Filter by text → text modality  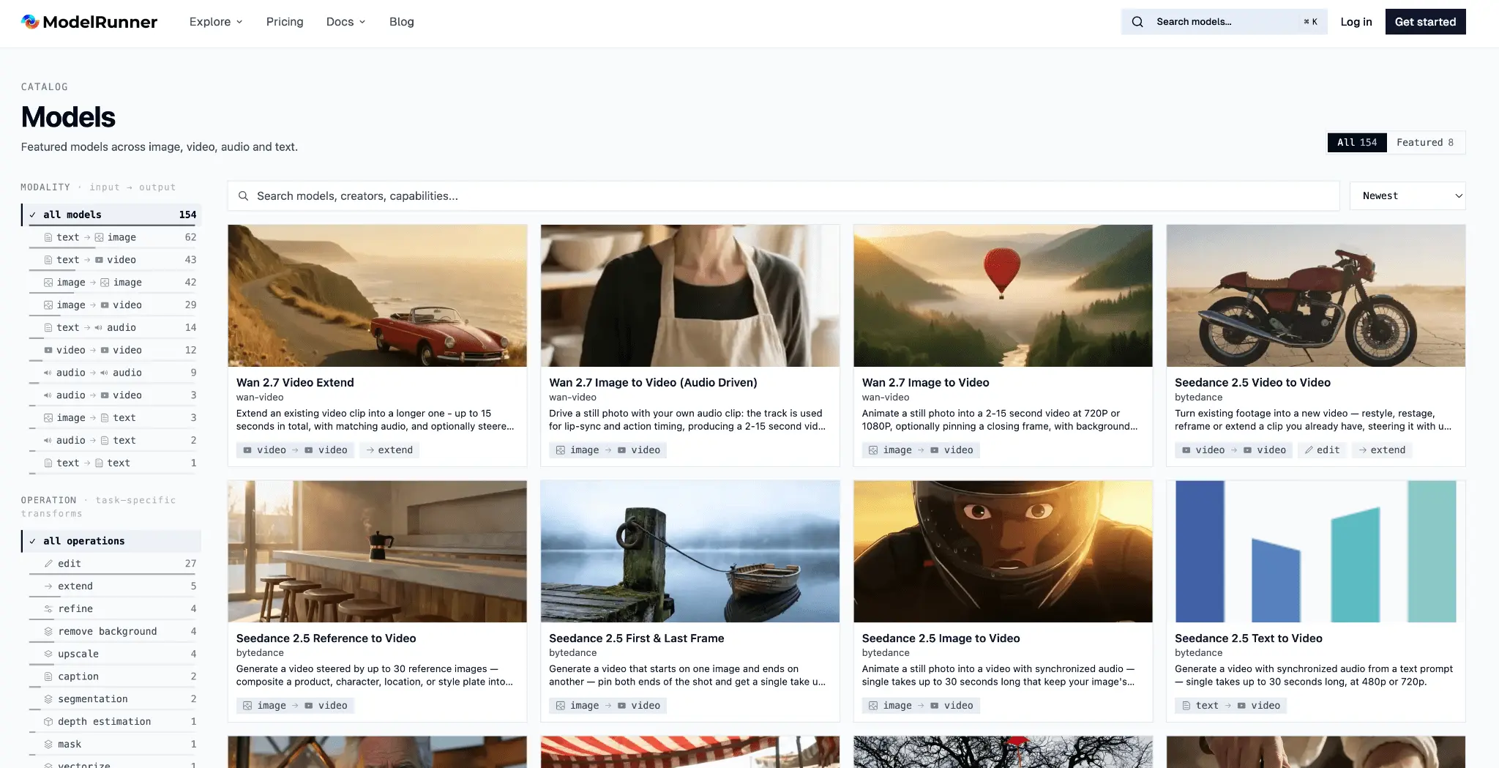[x=113, y=463]
